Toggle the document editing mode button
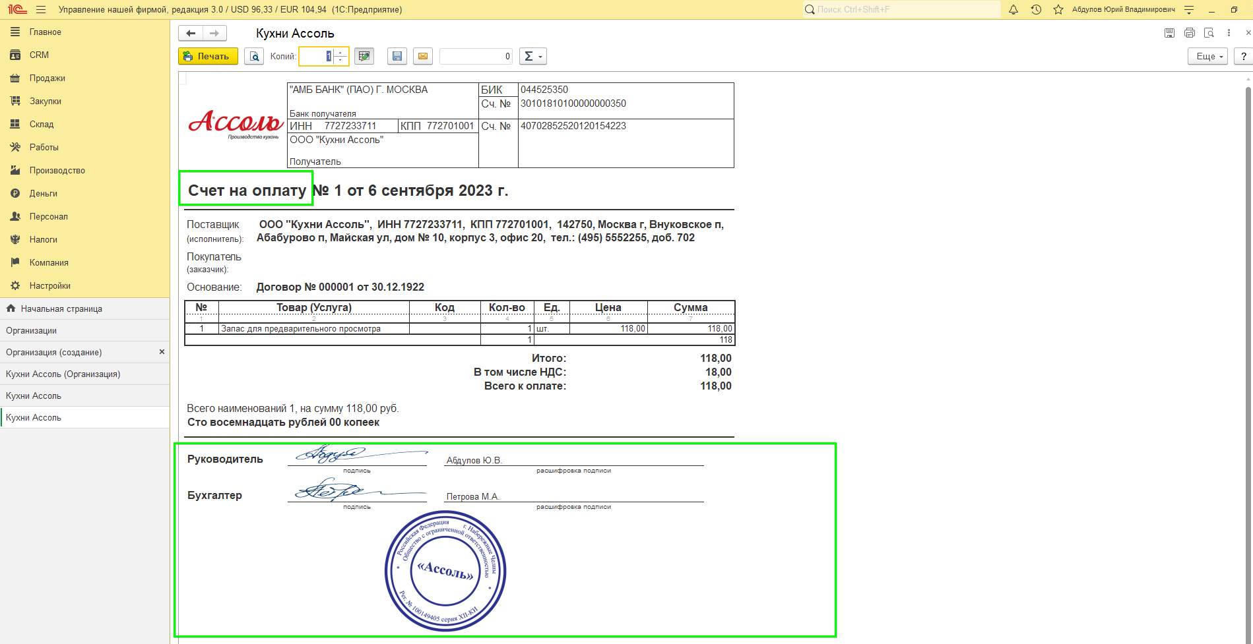This screenshot has width=1253, height=644. (x=364, y=56)
